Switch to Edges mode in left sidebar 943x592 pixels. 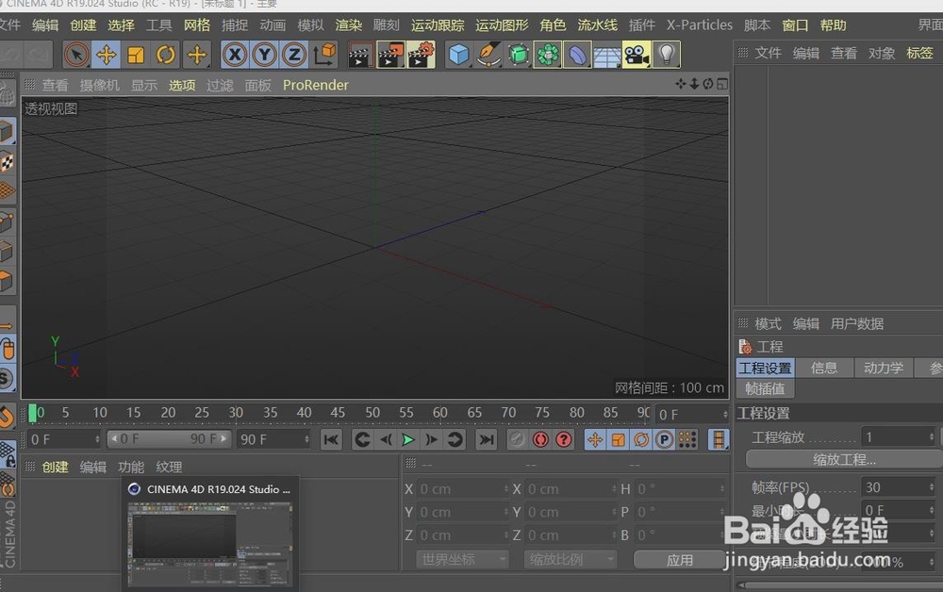(x=7, y=251)
